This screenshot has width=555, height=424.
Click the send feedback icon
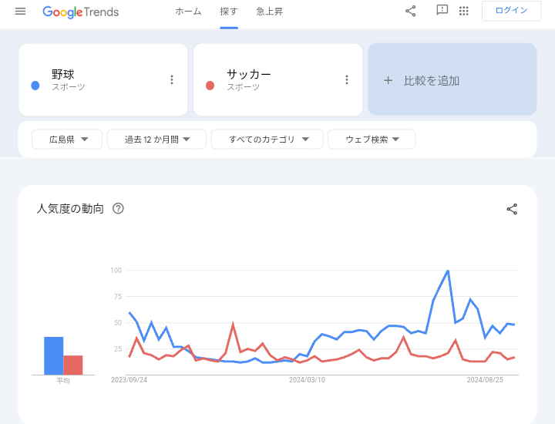[x=442, y=11]
